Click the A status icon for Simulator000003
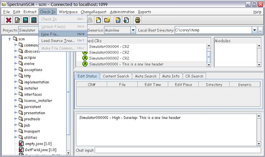 [85, 52]
